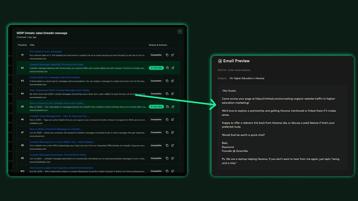Image resolution: width=358 pixels, height=201 pixels.
Task: Click the 'Would that be worth a quick chat?' line
Action: click(243, 135)
